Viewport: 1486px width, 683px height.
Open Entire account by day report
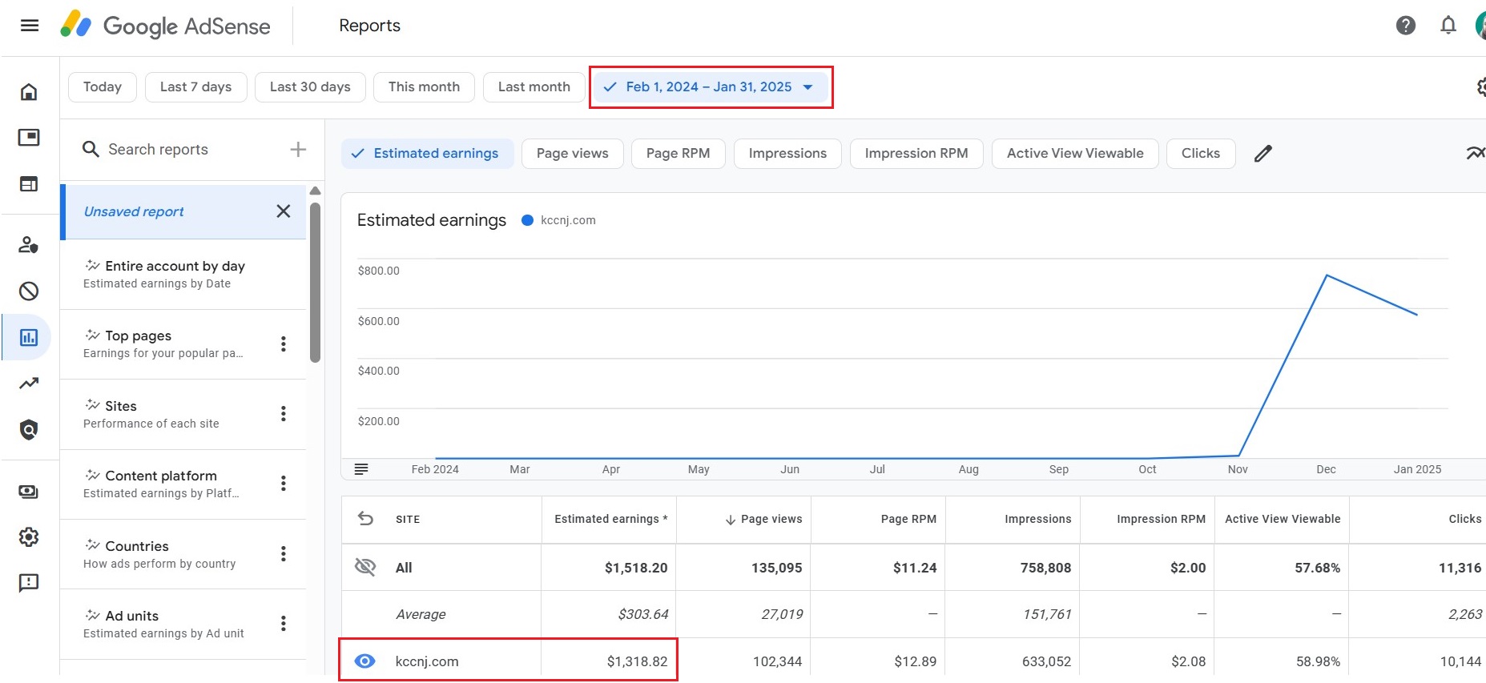[x=183, y=275]
